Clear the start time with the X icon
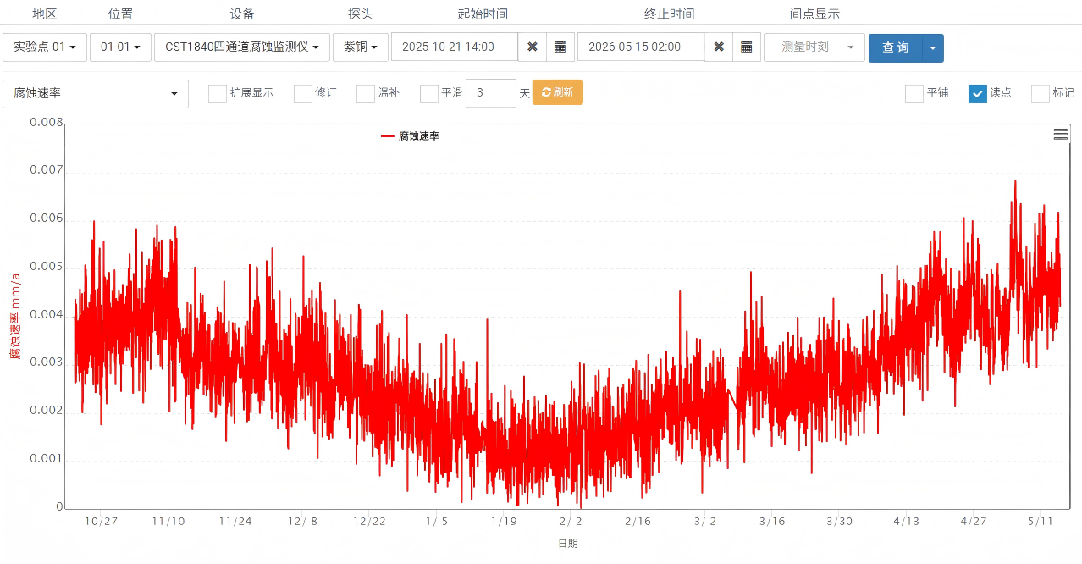 point(532,47)
